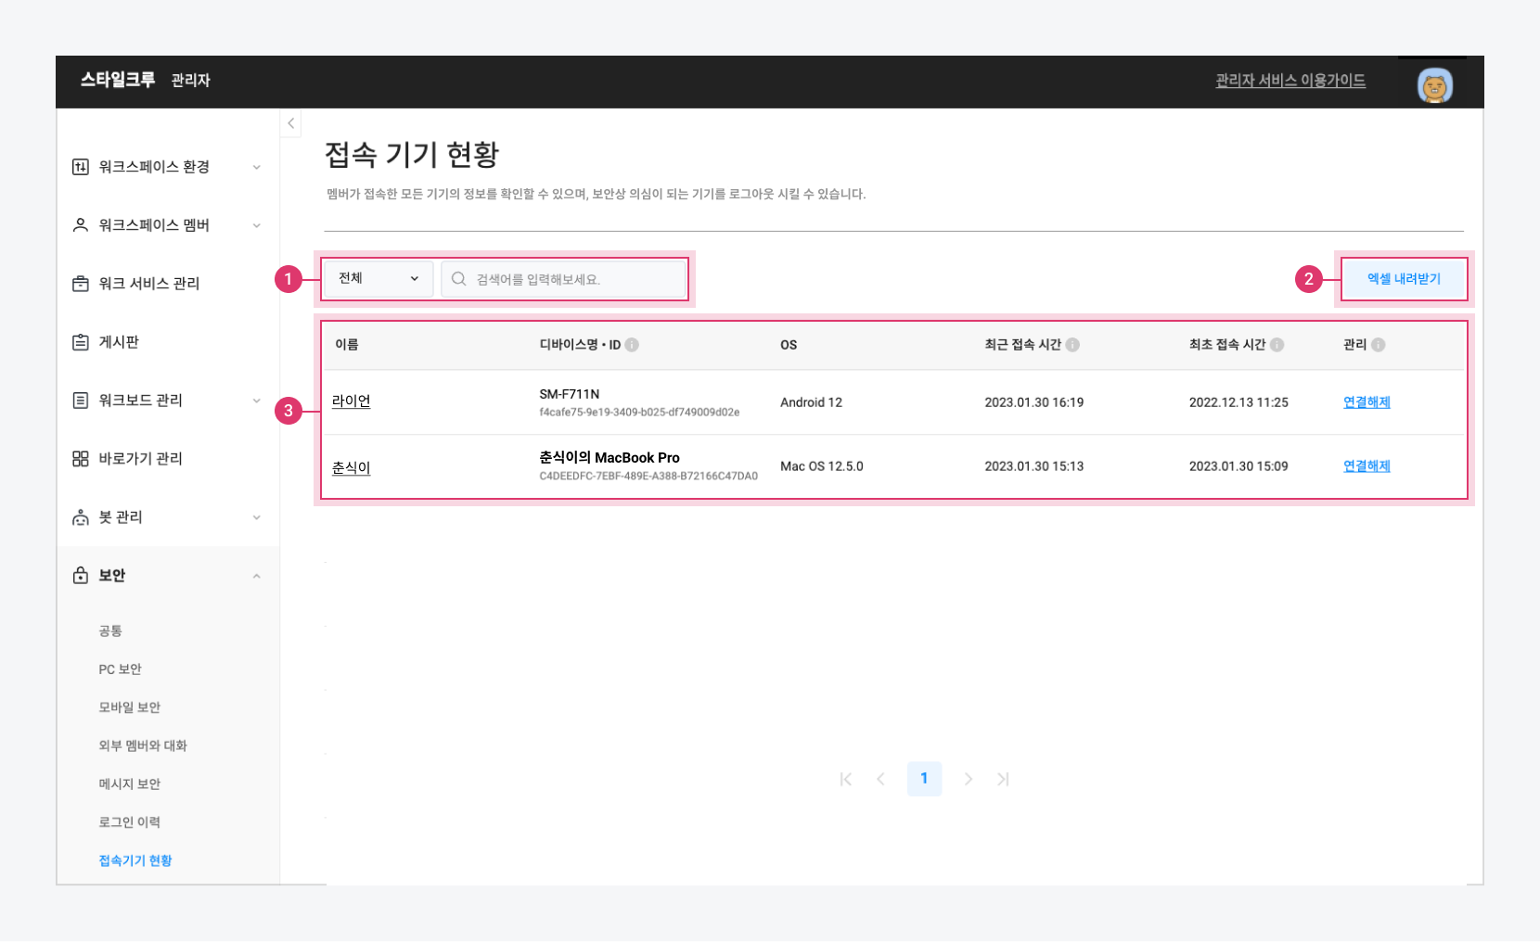Viewport: 1540px width, 942px height.
Task: Open the 전체 filter dropdown
Action: [378, 279]
